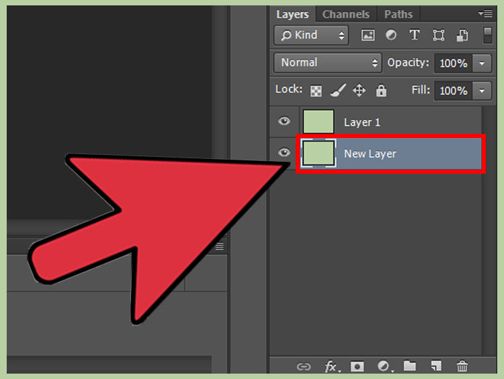Lock all padlock icon

381,91
